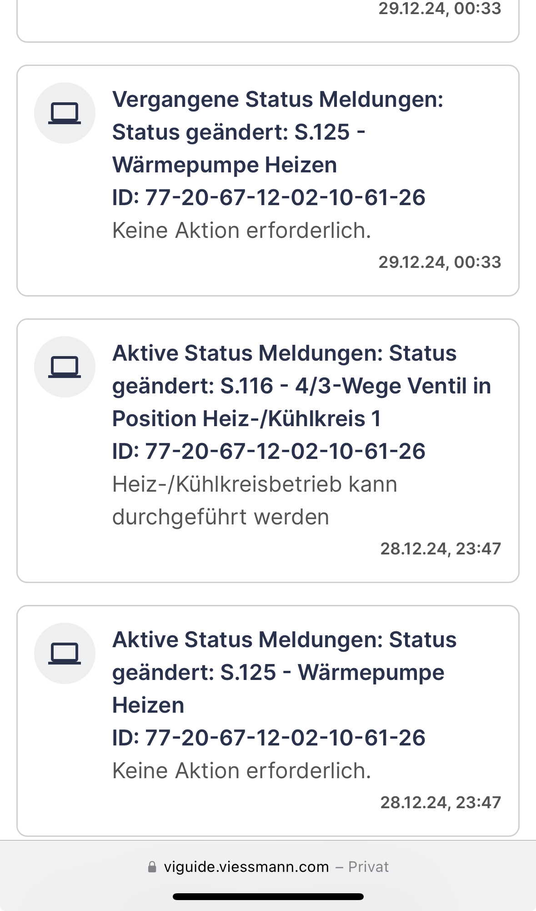Tap laptop icon on last S.125 card
This screenshot has height=911, width=536.
[65, 654]
